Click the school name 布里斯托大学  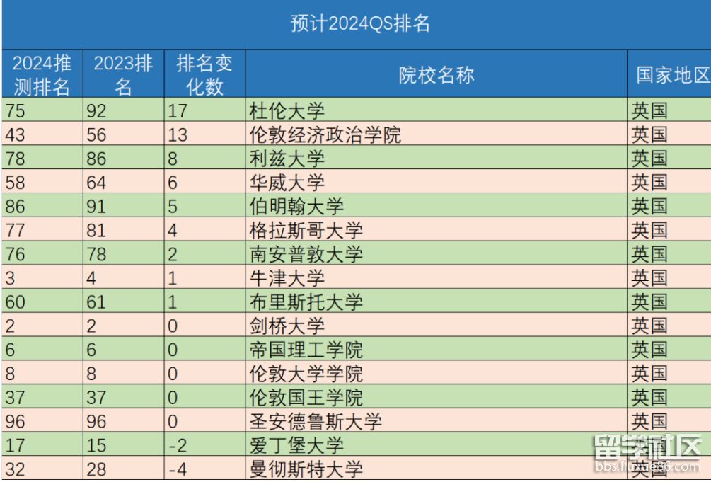point(306,302)
